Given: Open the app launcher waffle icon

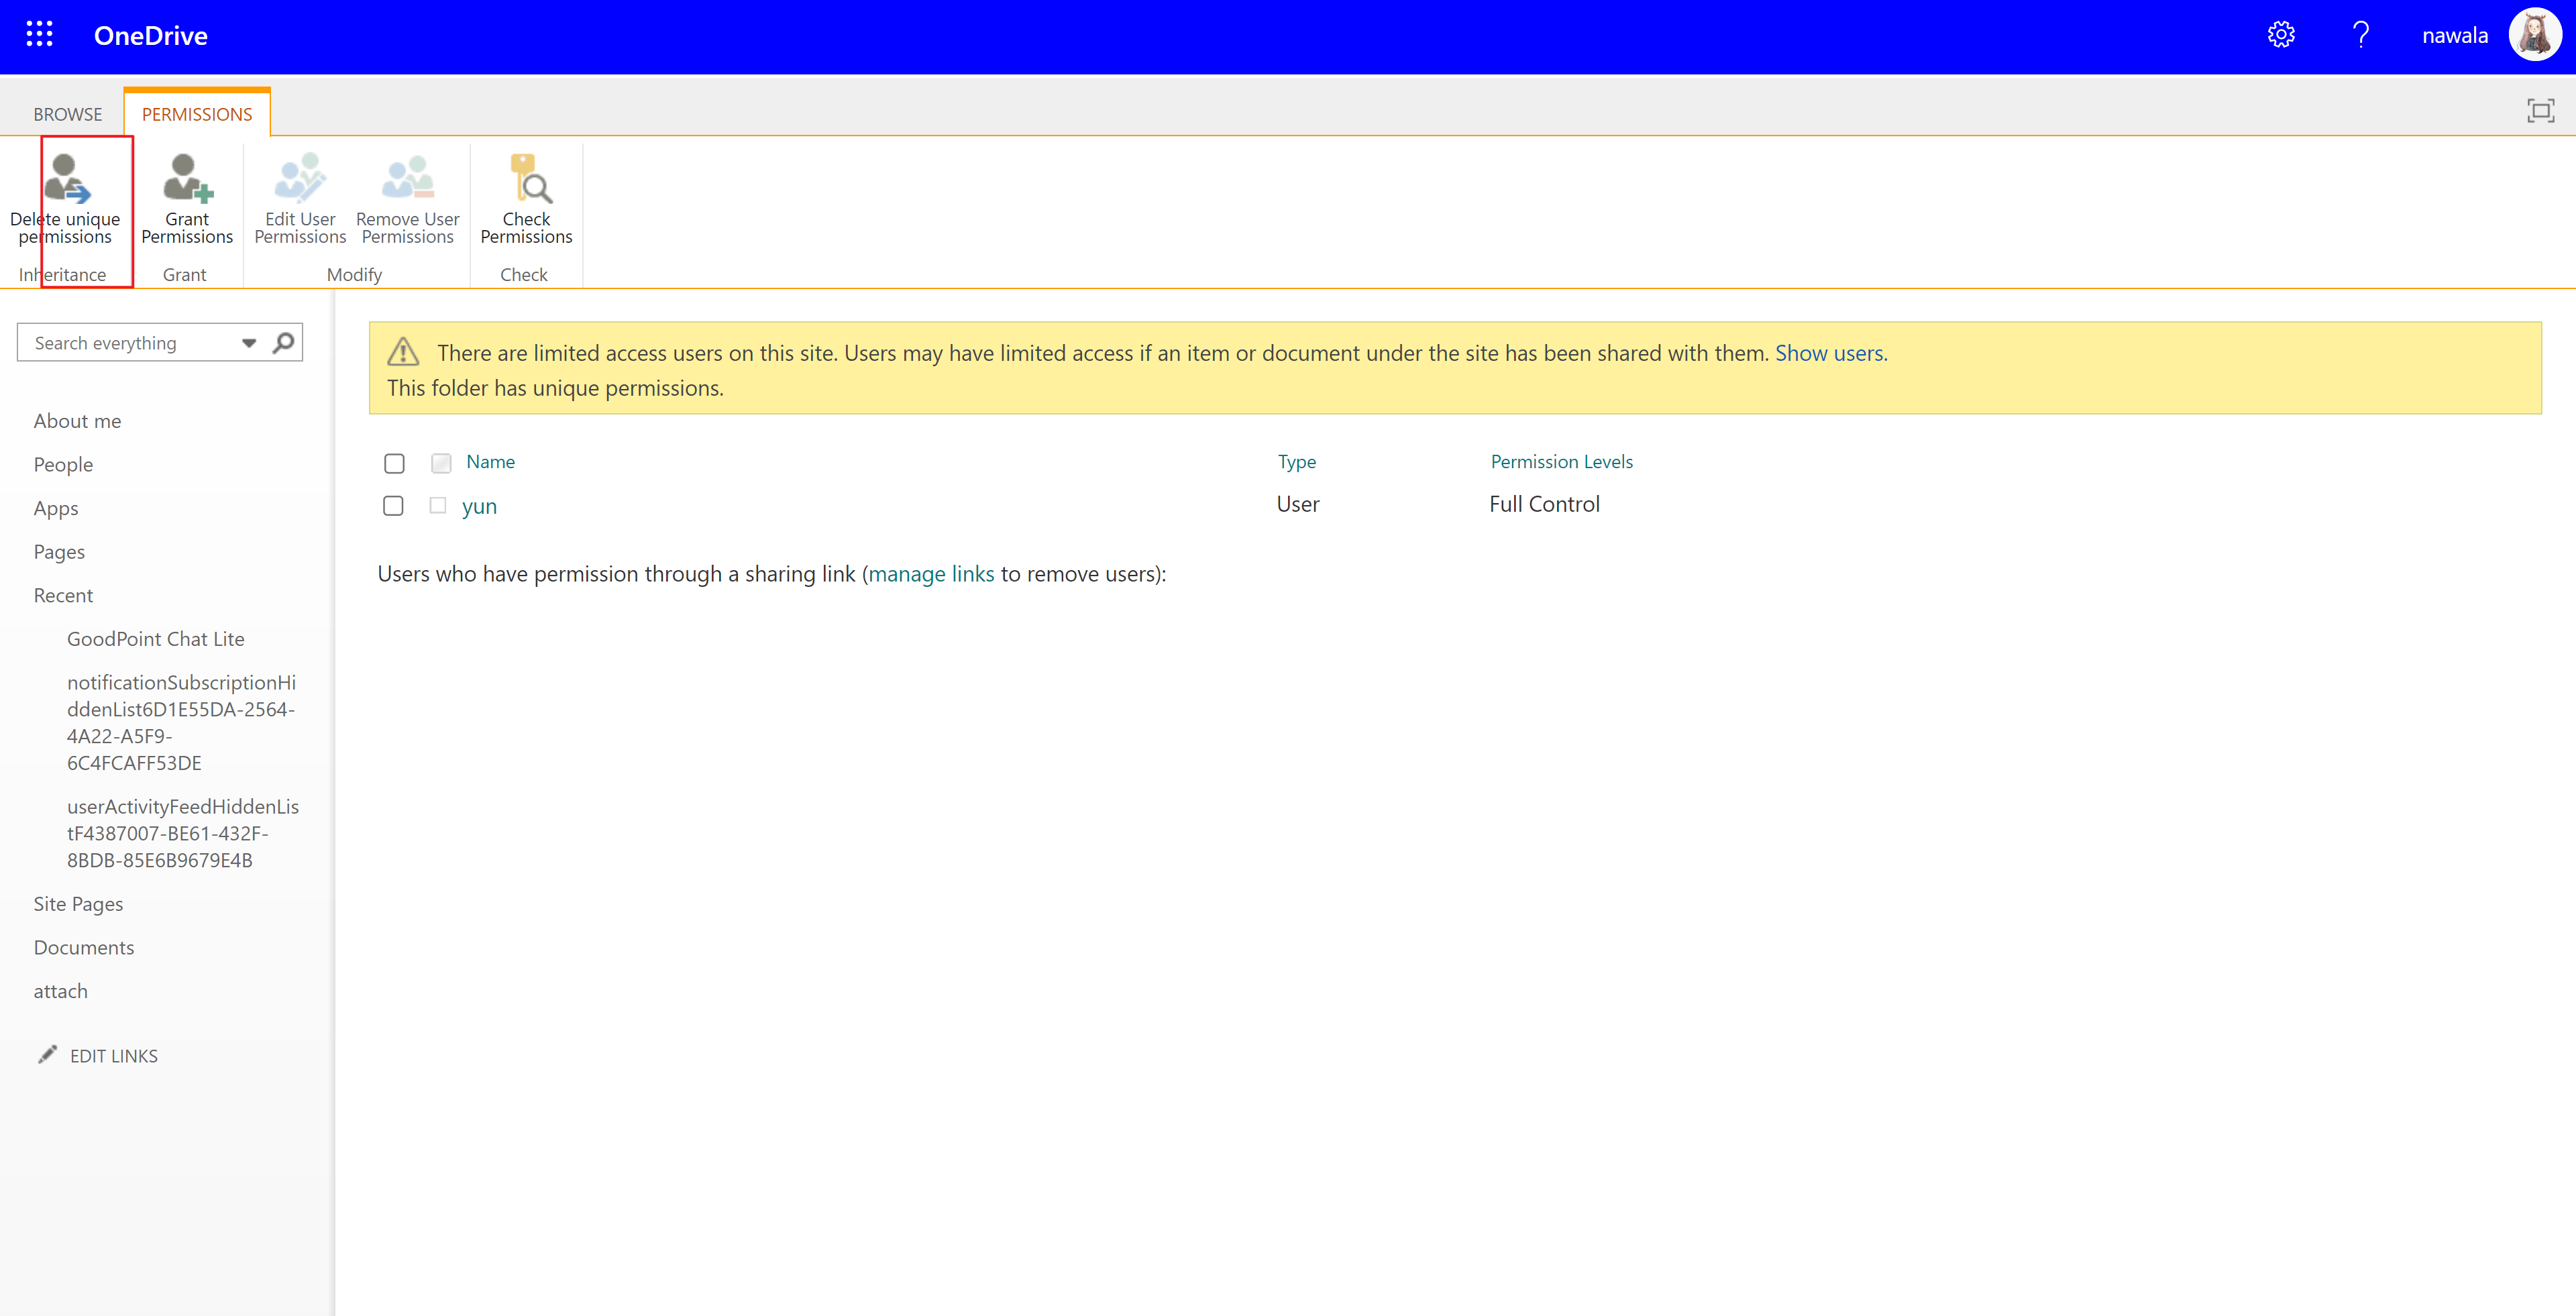Looking at the screenshot, I should [39, 35].
